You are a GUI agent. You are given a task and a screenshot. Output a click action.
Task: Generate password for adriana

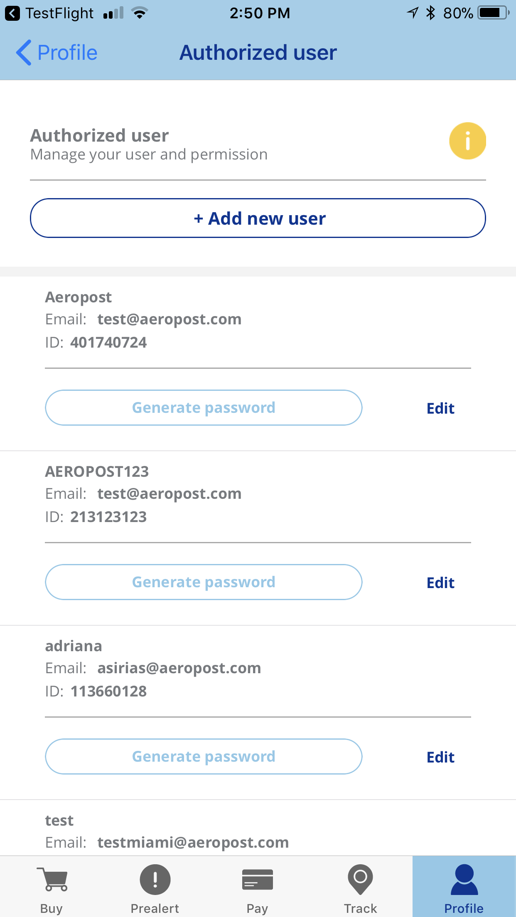pyautogui.click(x=204, y=756)
